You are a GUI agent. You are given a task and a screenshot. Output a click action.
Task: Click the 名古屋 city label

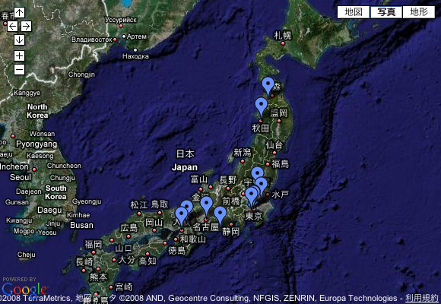(x=205, y=227)
